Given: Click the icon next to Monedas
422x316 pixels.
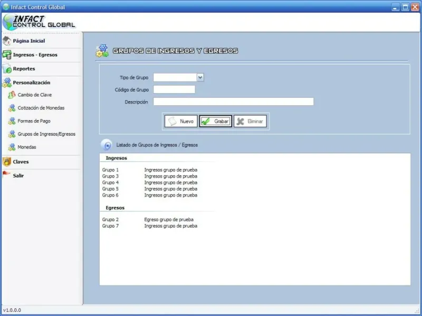Looking at the screenshot, I should pyautogui.click(x=12, y=147).
